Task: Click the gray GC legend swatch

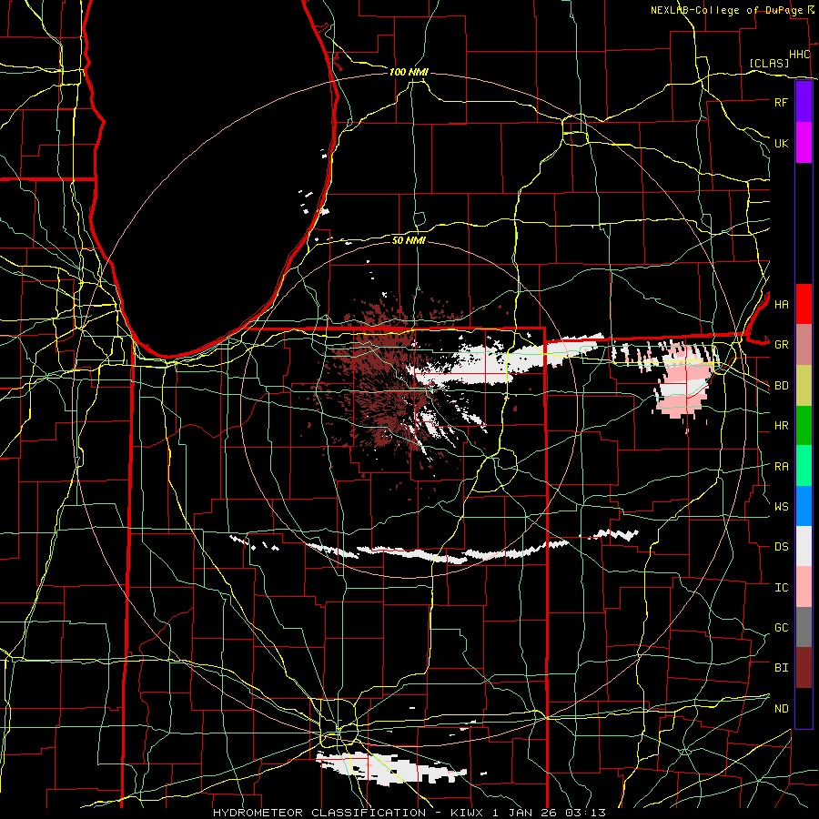Action: pos(804,627)
